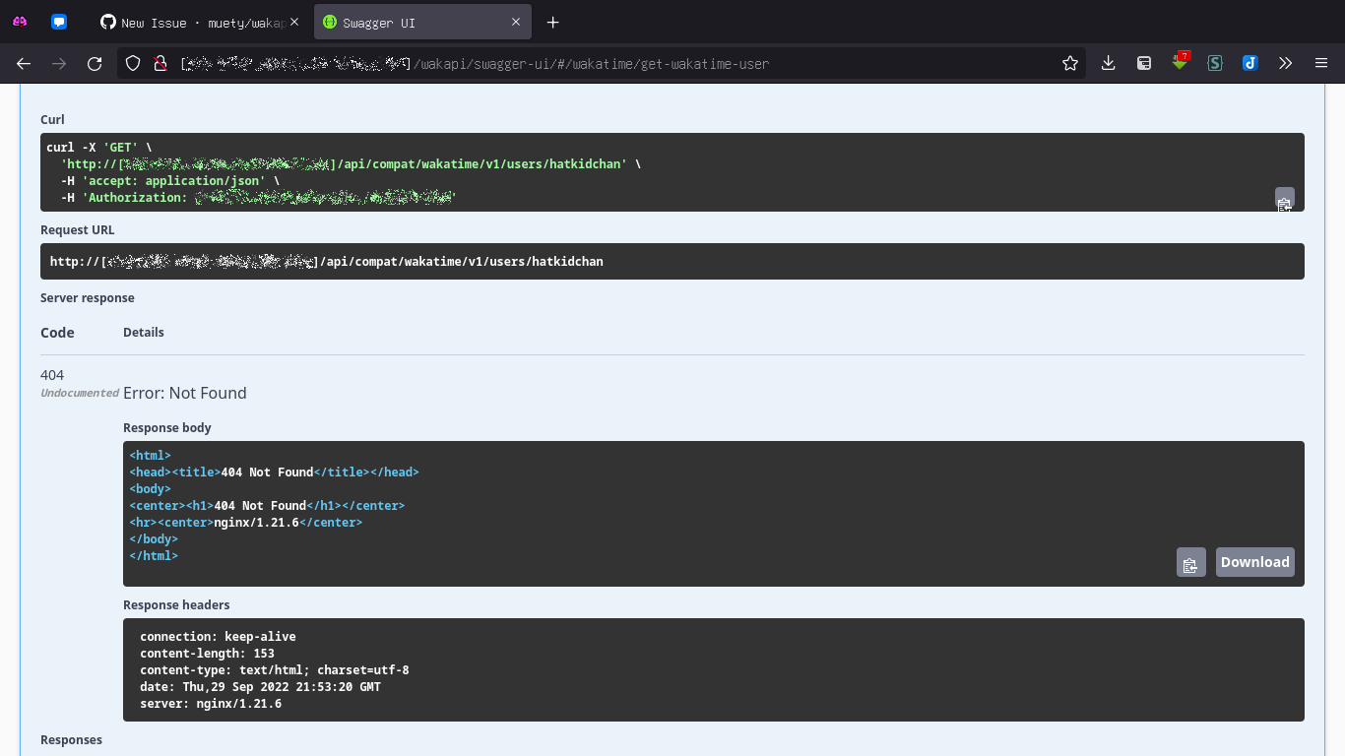Image resolution: width=1345 pixels, height=756 pixels.
Task: Click inside the address bar
Action: point(591,62)
